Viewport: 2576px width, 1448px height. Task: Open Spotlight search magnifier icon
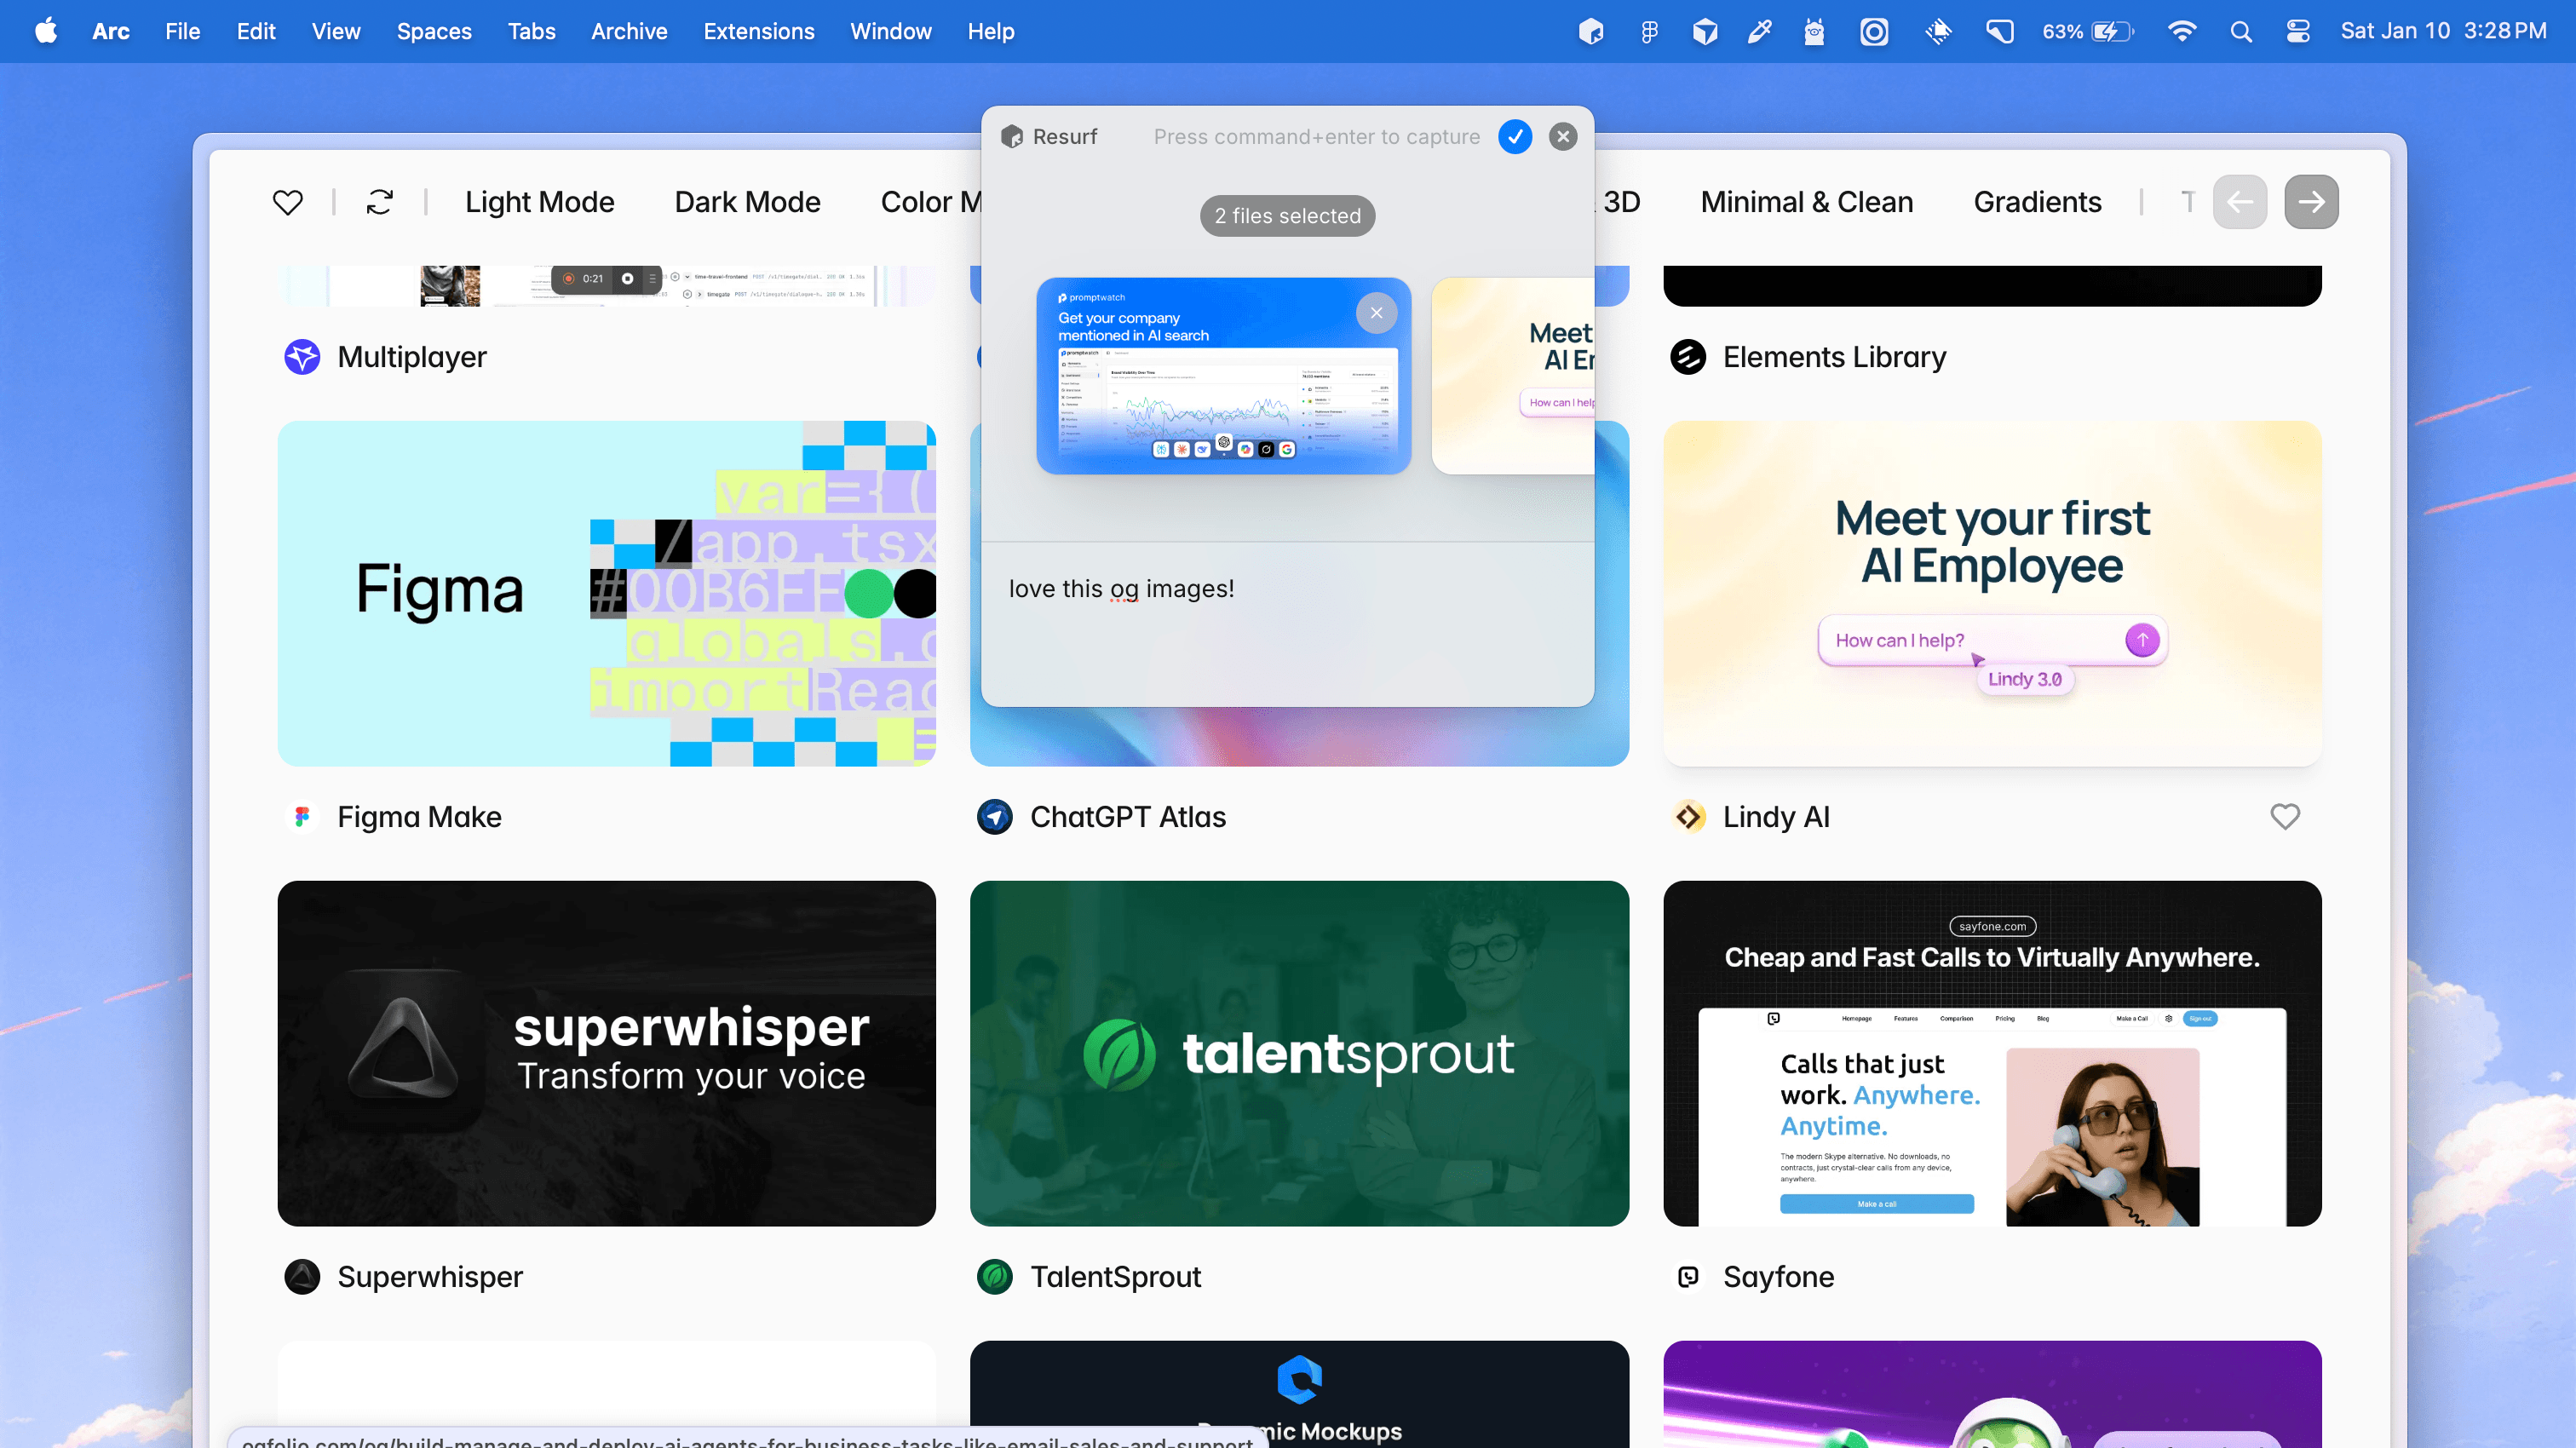[x=2241, y=31]
